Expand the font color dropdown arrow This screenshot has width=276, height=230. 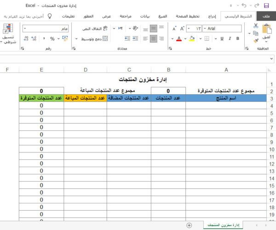coord(172,39)
